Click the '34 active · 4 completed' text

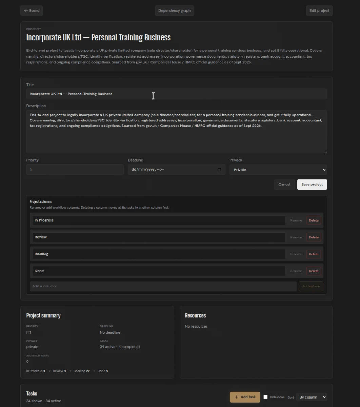click(x=120, y=347)
